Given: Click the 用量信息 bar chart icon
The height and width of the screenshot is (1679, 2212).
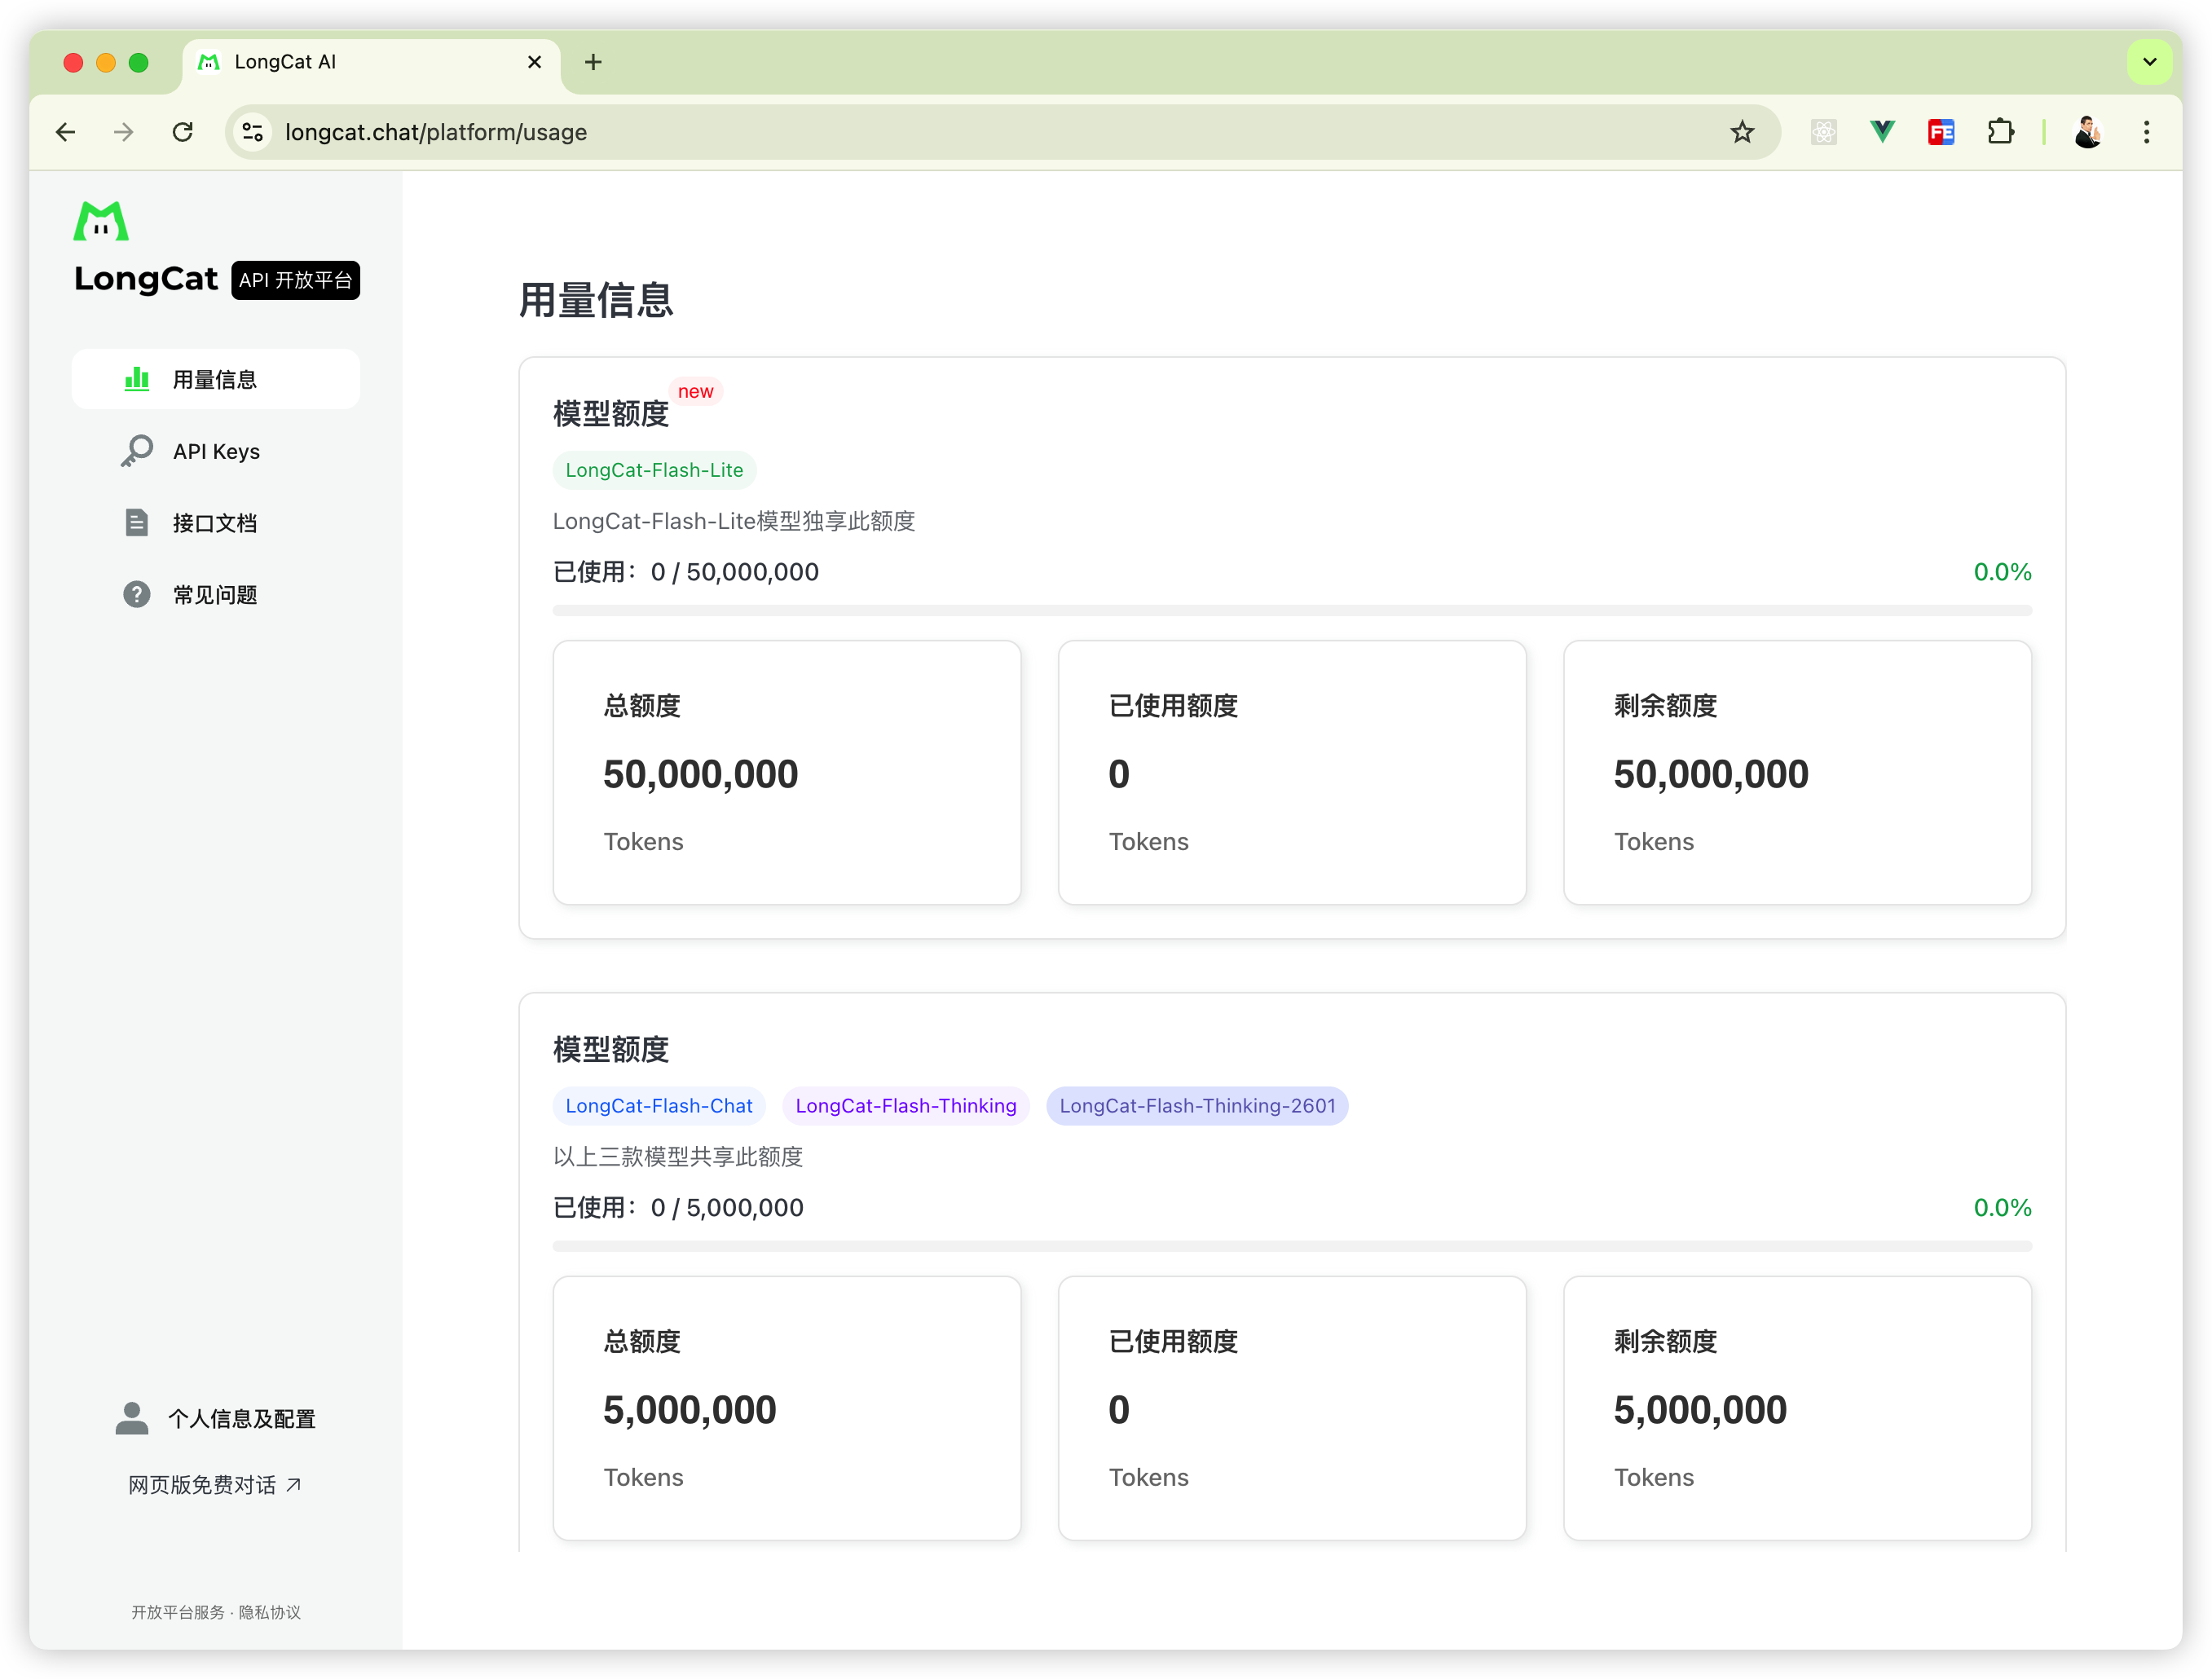Looking at the screenshot, I should tap(137, 379).
